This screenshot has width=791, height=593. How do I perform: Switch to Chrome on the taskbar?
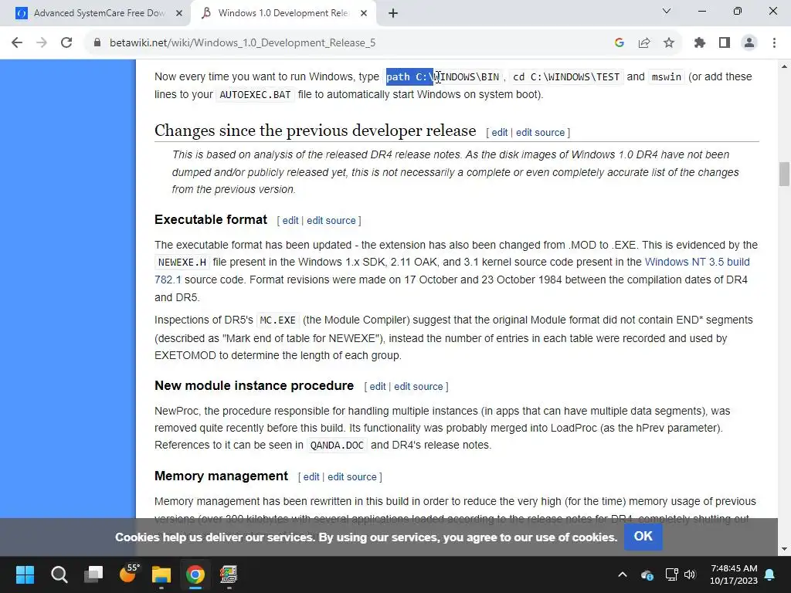point(195,574)
